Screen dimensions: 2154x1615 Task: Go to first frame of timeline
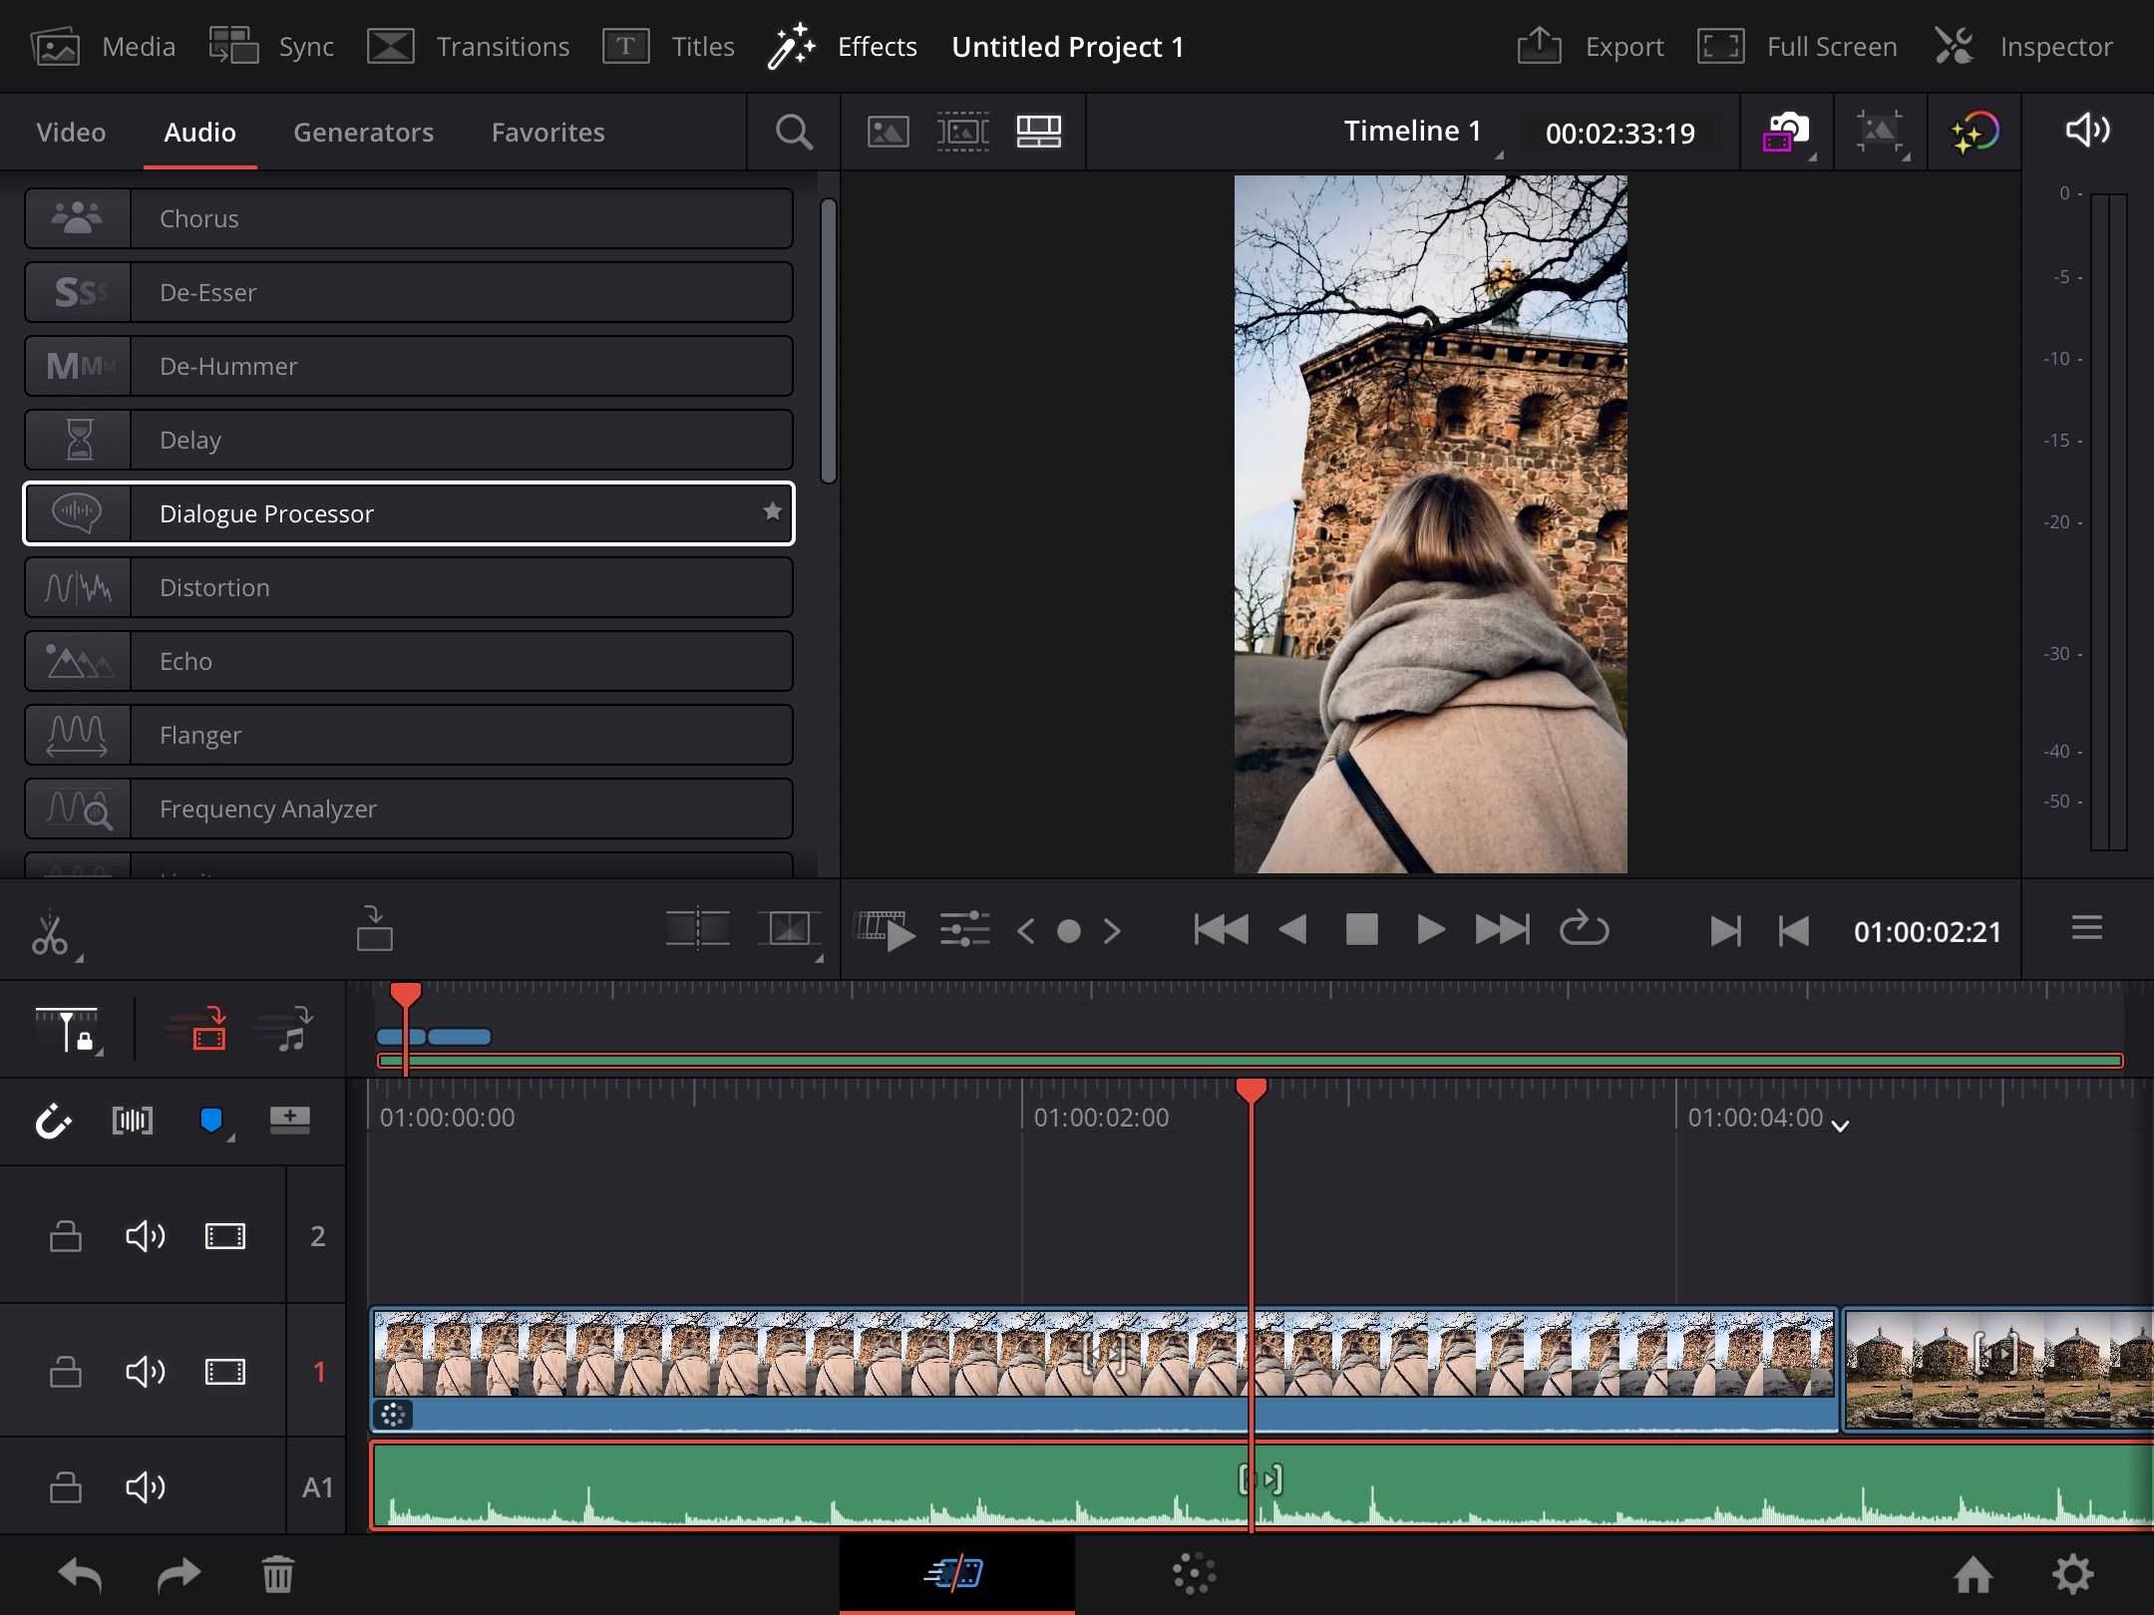[x=1221, y=930]
